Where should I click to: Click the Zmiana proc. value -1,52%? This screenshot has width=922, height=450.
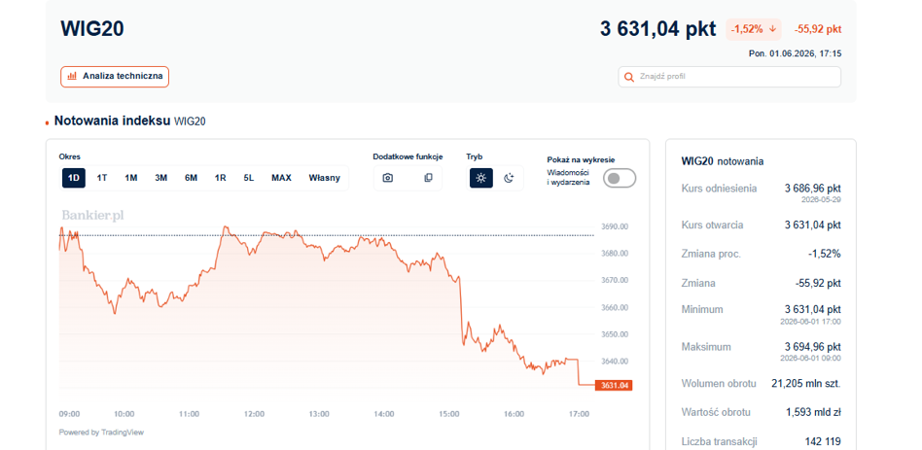tap(824, 254)
